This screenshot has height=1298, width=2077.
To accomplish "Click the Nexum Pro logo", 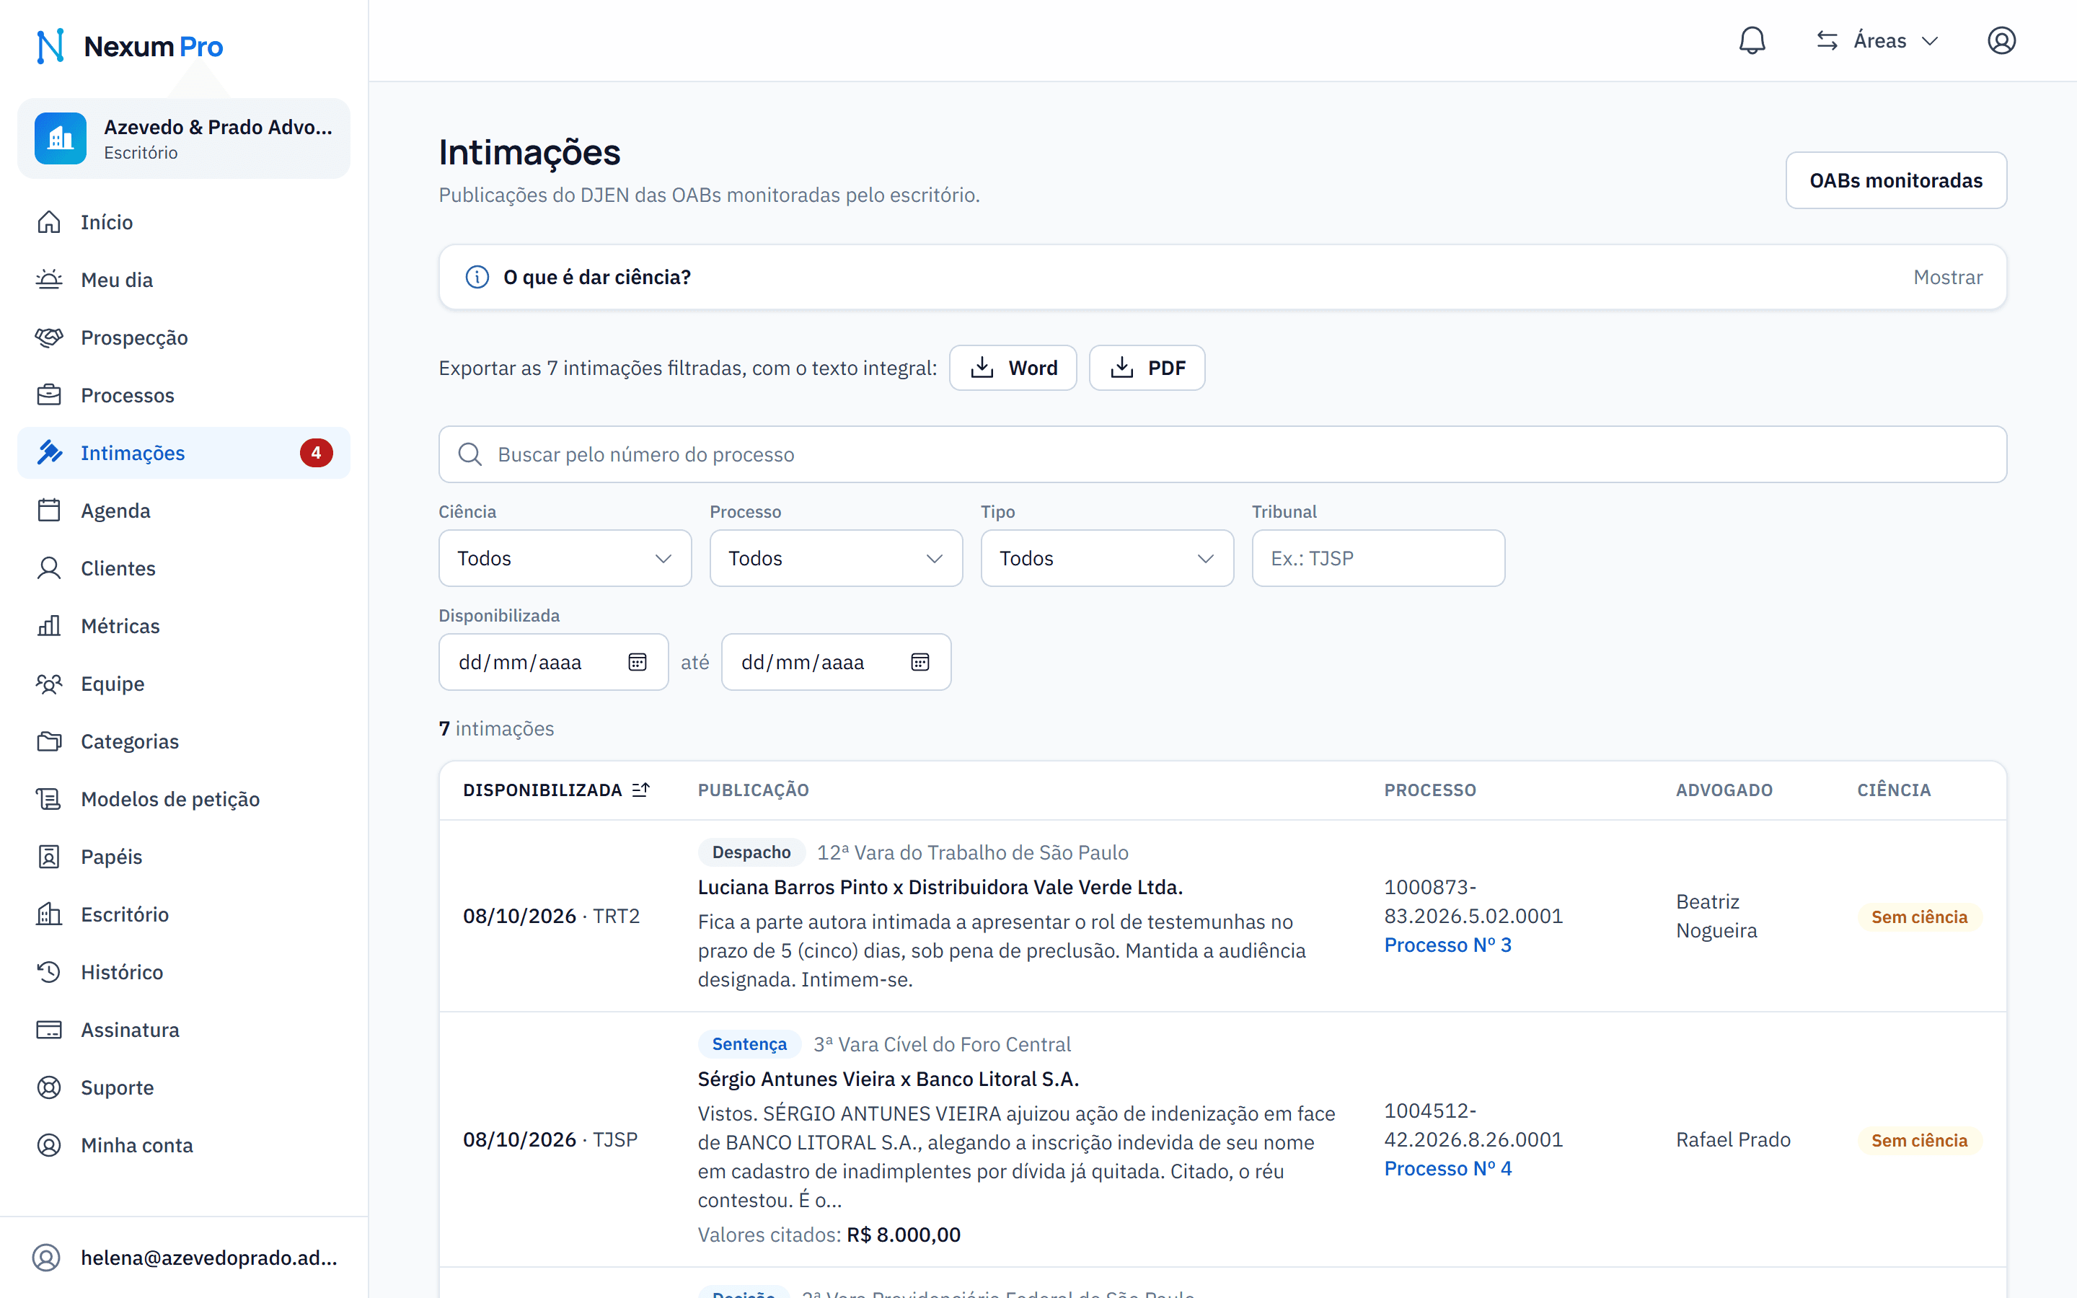I will pos(130,46).
